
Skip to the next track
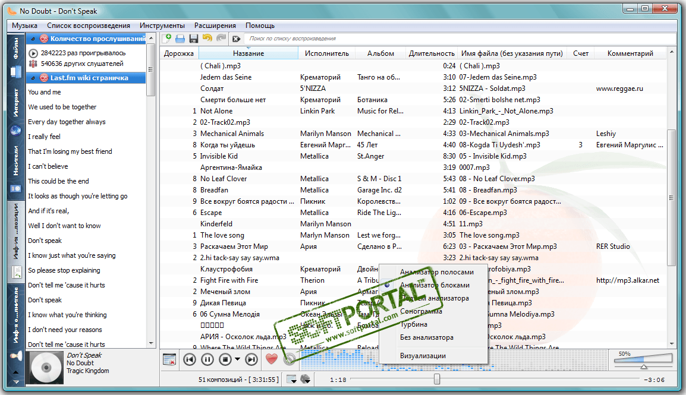click(251, 359)
